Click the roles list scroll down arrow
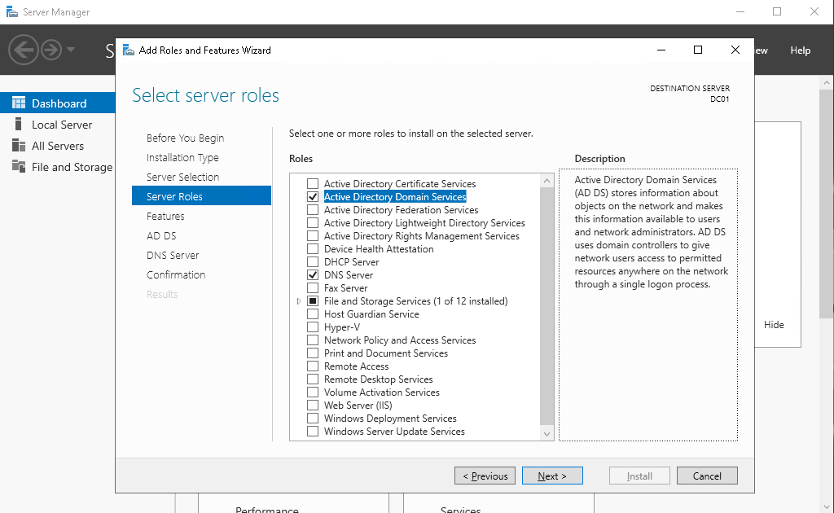Screen dimensions: 834x513 pyautogui.click(x=546, y=434)
